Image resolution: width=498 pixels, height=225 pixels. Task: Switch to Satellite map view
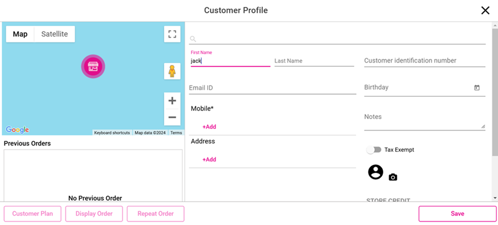pos(55,34)
